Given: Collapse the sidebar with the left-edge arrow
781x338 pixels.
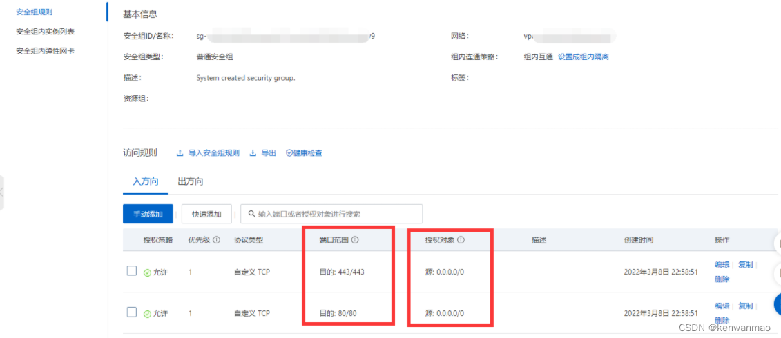Looking at the screenshot, I should click(2, 192).
